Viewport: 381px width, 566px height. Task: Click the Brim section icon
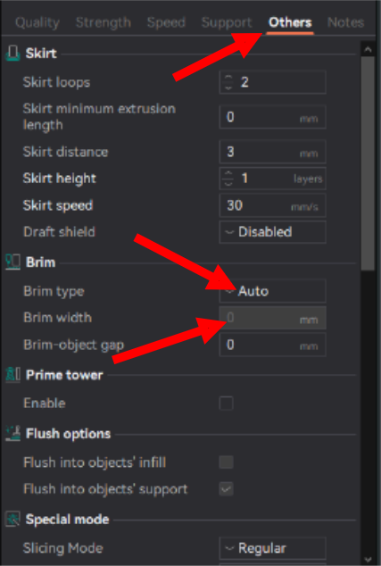pos(12,262)
